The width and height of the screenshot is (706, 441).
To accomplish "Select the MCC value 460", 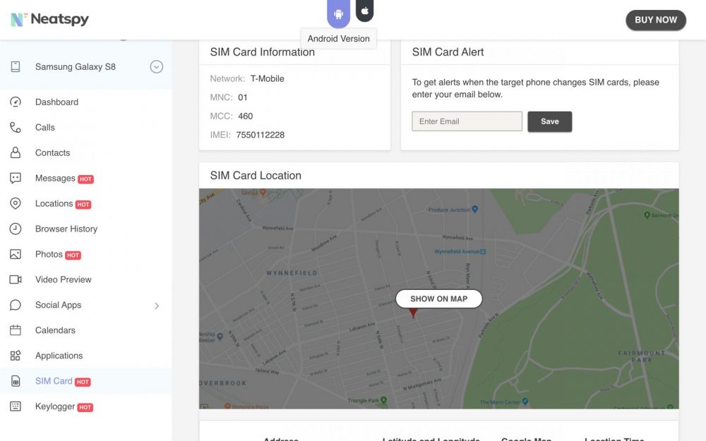I will [246, 116].
